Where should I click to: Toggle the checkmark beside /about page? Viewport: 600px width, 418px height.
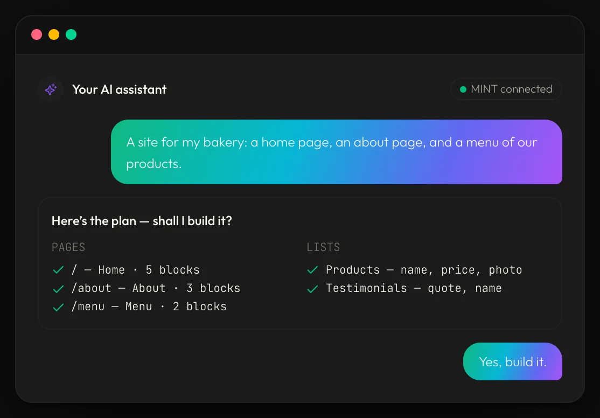pyautogui.click(x=58, y=288)
